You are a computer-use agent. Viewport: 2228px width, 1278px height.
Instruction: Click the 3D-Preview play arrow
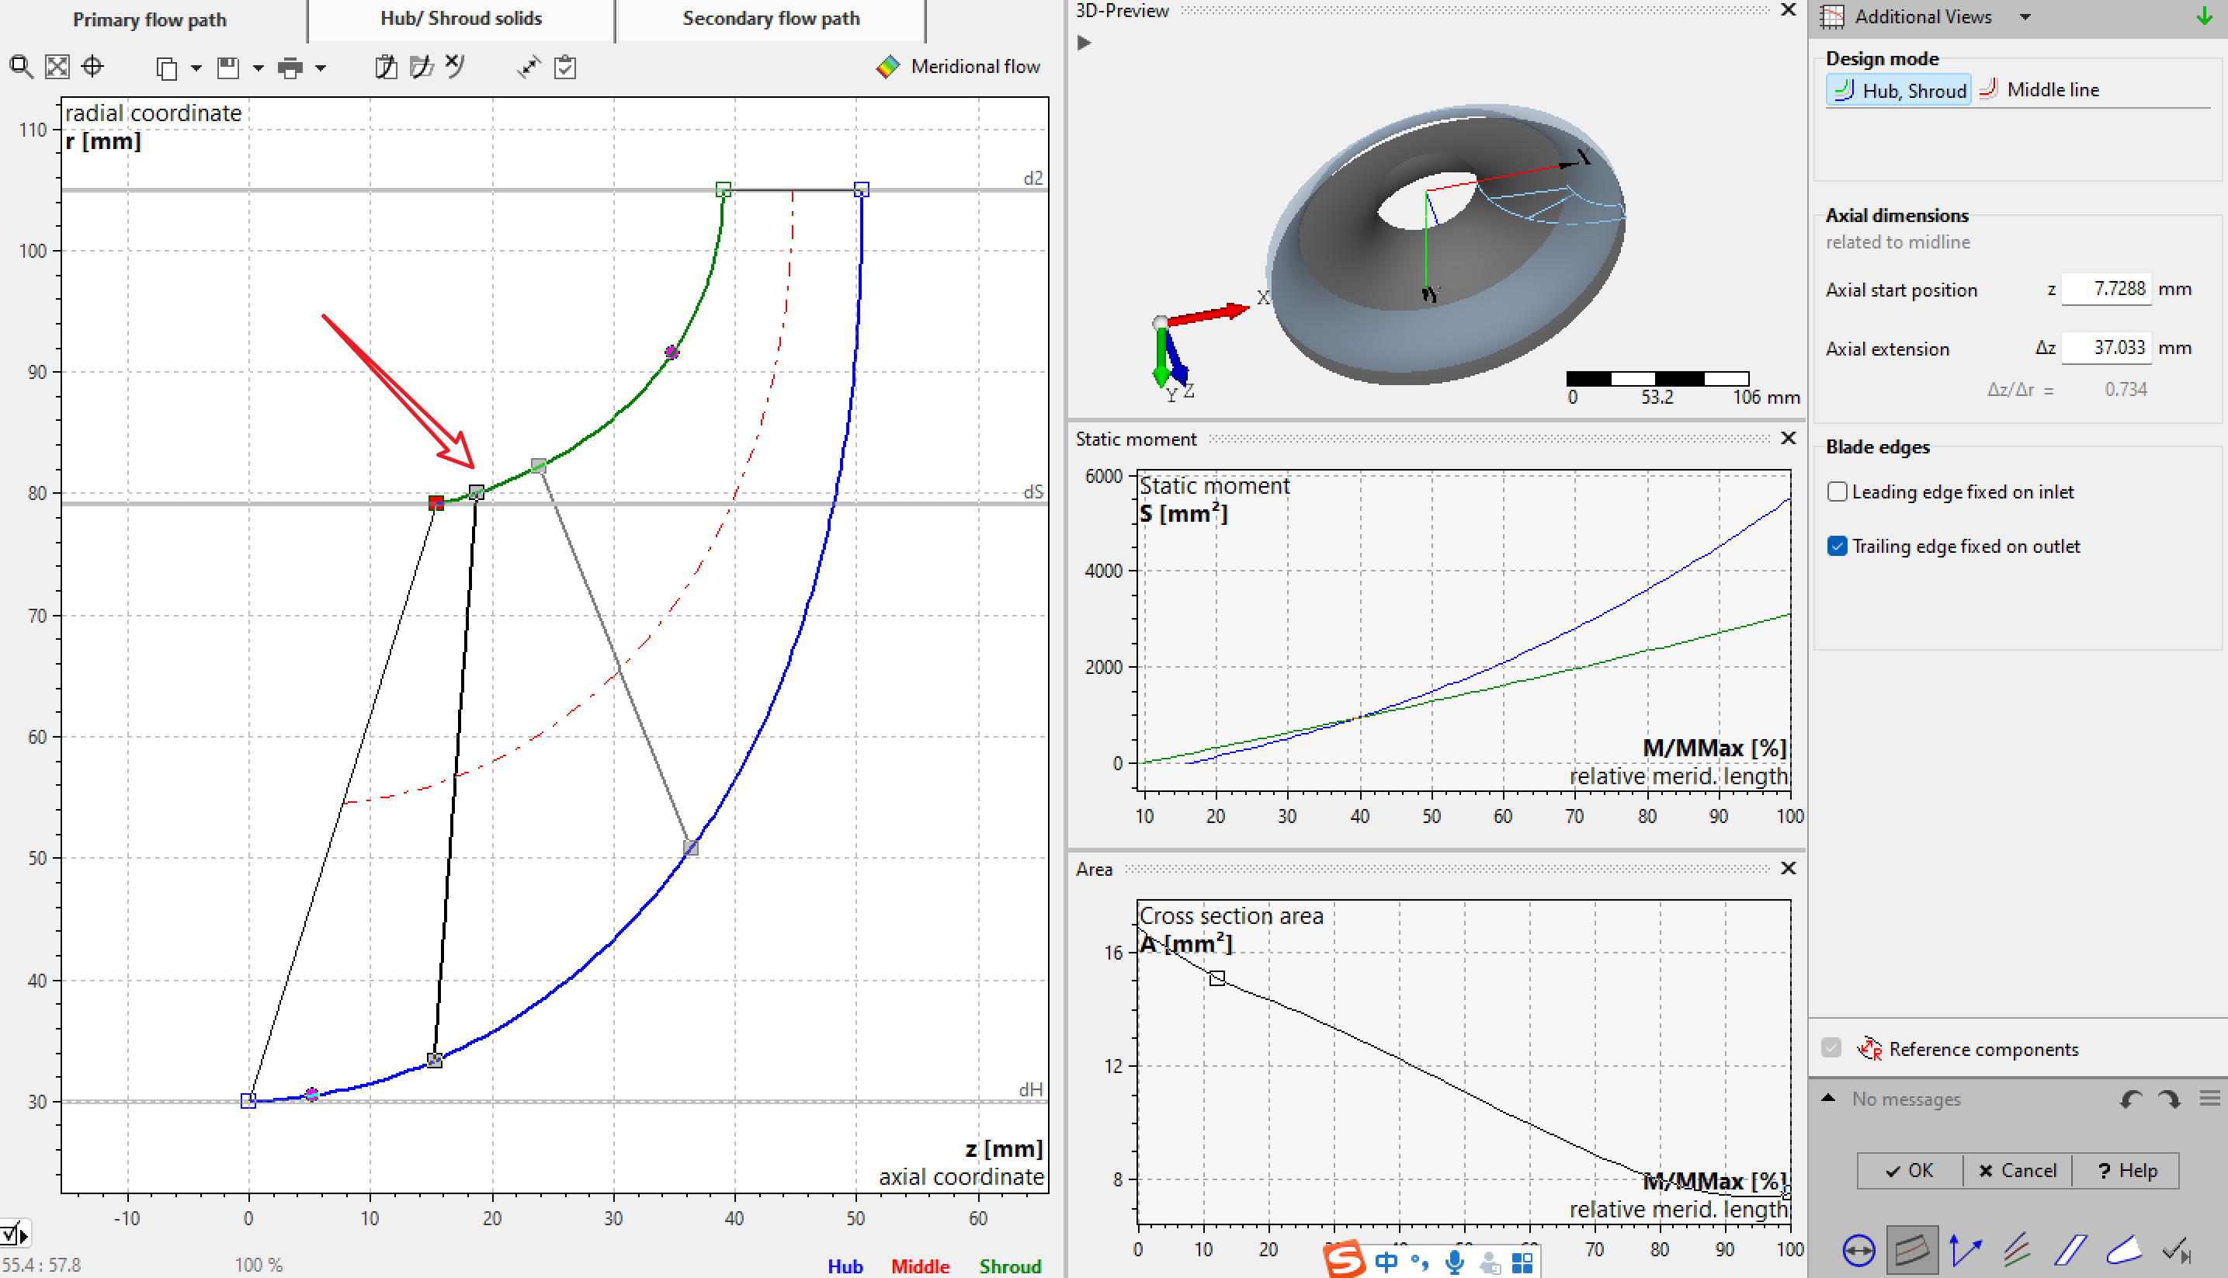pos(1085,42)
